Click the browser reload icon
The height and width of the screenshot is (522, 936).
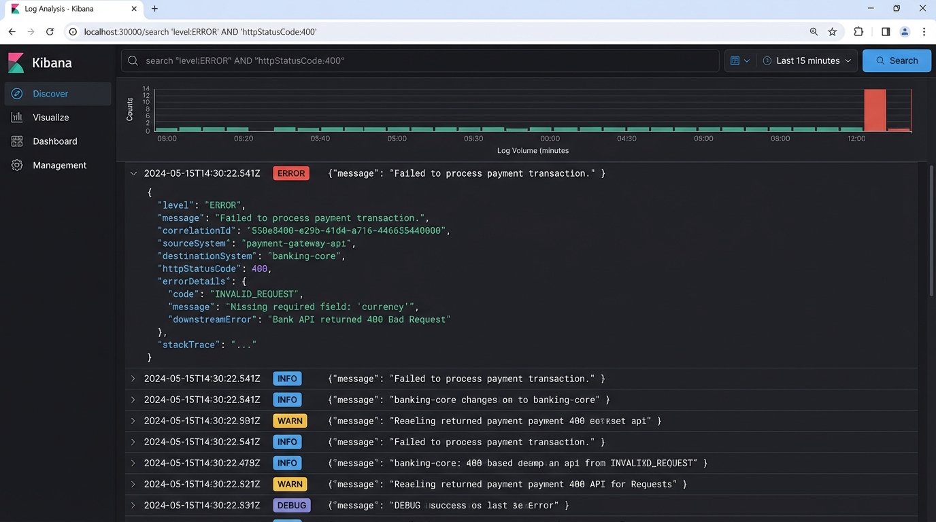tap(50, 32)
